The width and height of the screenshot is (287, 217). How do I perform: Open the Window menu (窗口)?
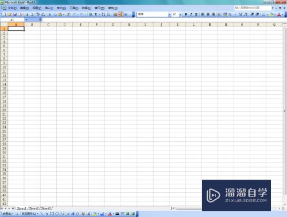point(99,8)
